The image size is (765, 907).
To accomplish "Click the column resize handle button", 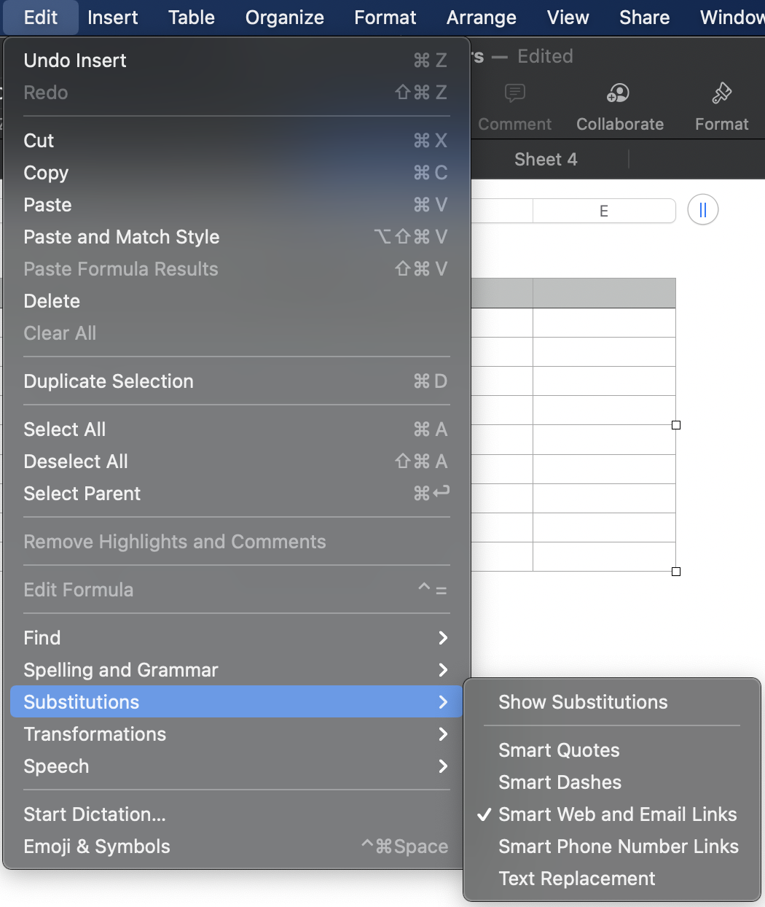I will pyautogui.click(x=702, y=210).
